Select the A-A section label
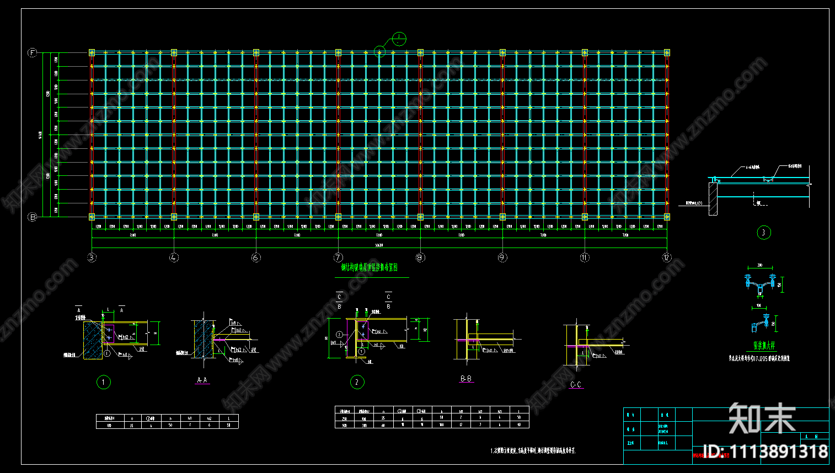This screenshot has height=473, width=835. (202, 380)
